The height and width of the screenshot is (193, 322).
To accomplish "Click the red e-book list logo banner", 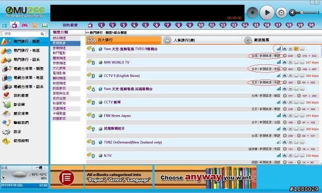I will tap(67, 177).
